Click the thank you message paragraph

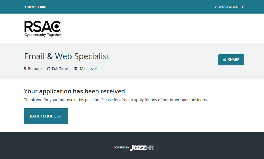116,100
